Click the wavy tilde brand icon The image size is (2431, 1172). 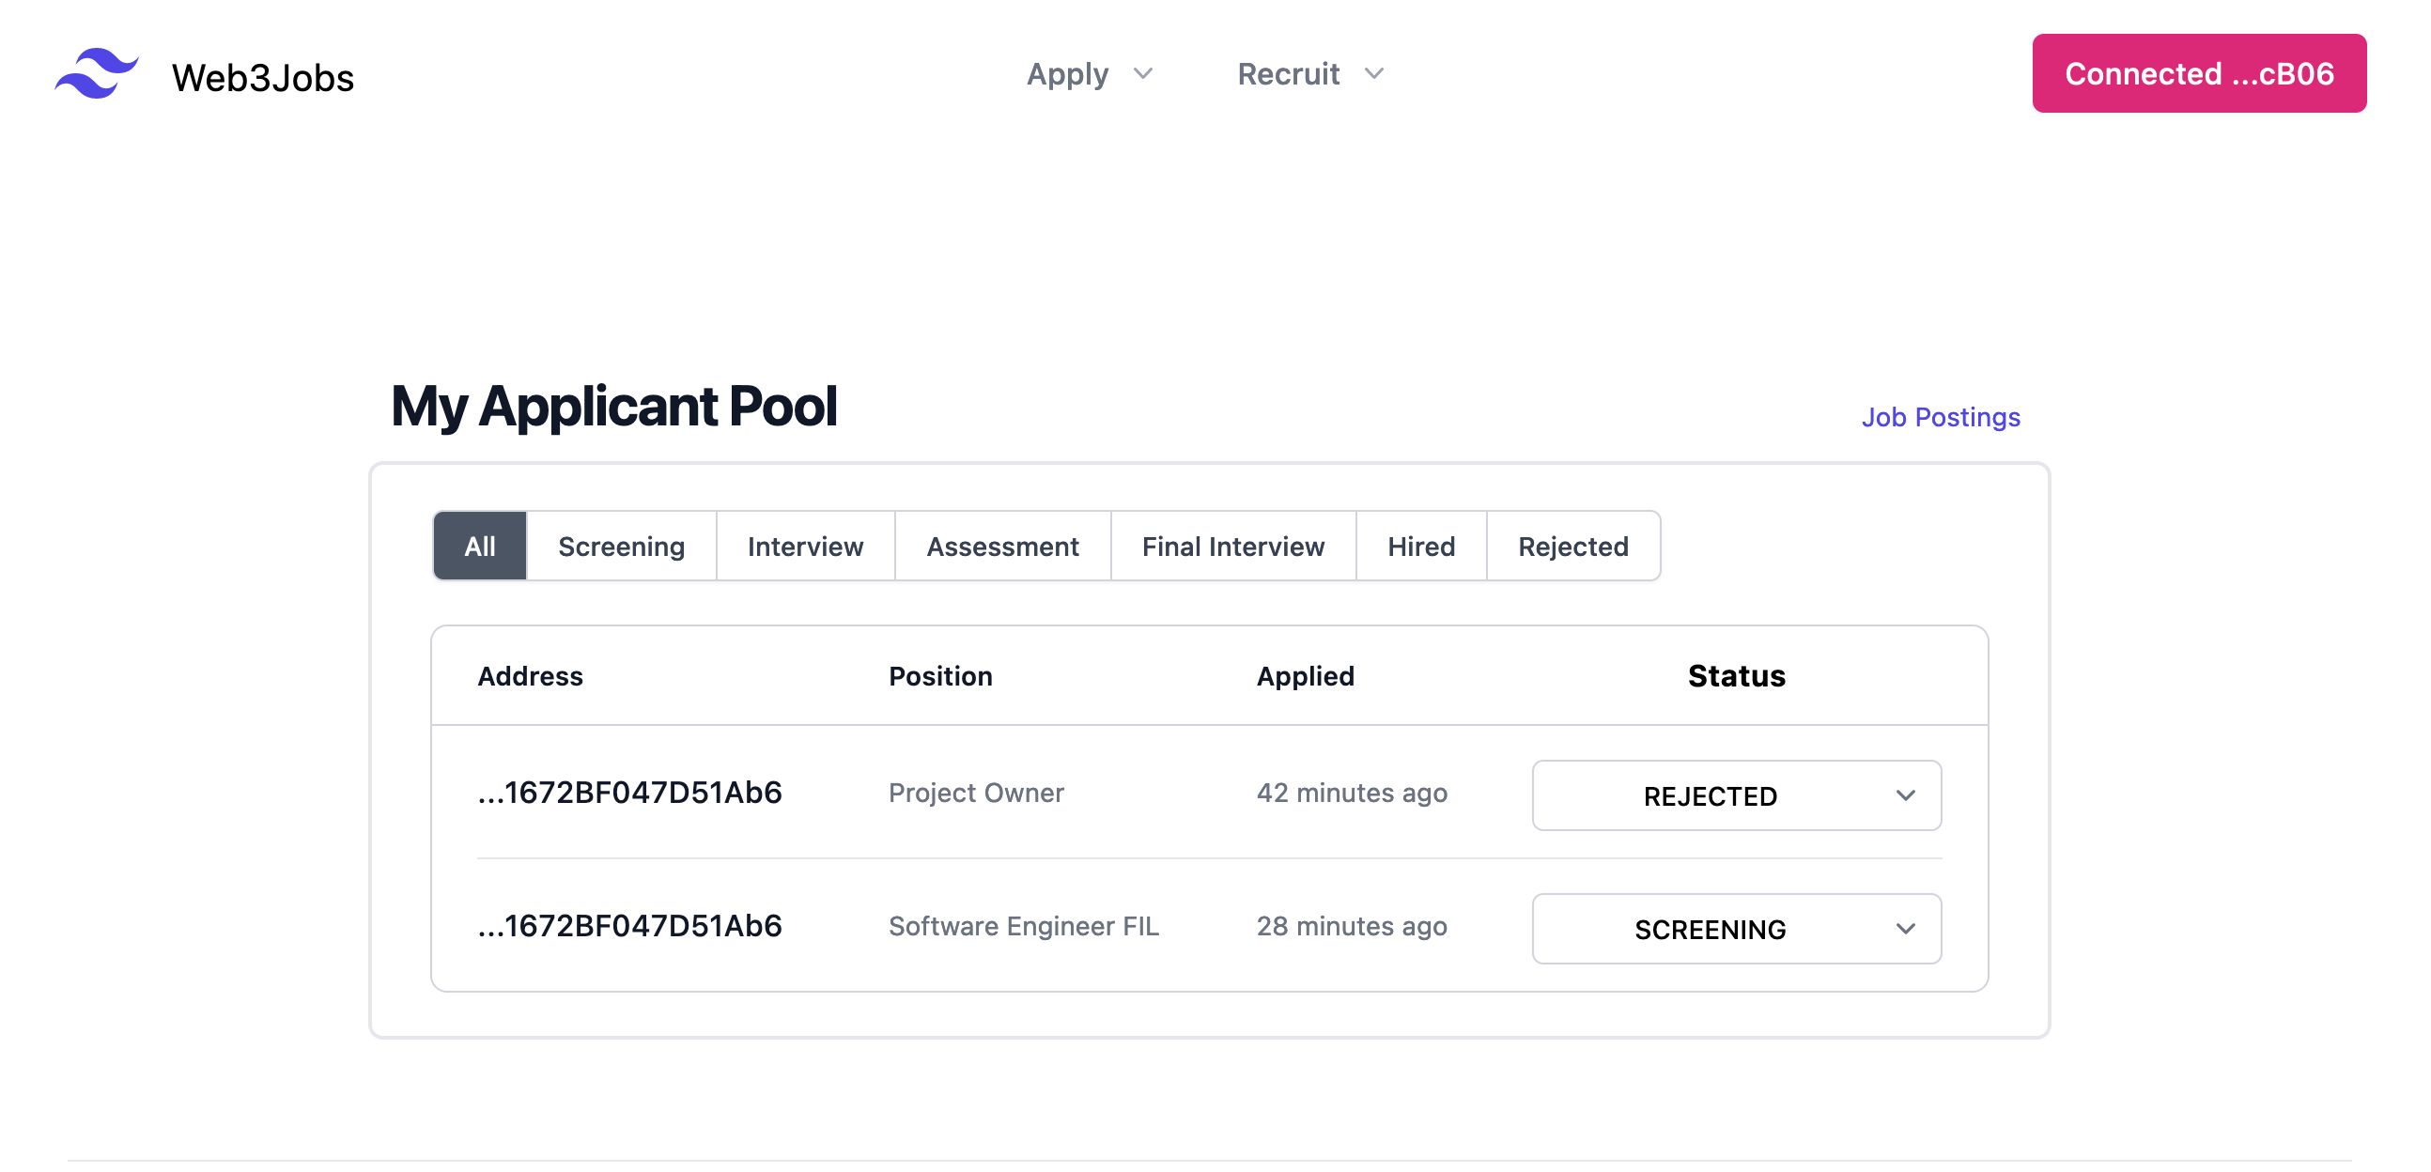point(98,73)
